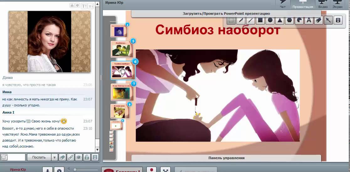Open slide thumbnail number 9

[x=116, y=125]
